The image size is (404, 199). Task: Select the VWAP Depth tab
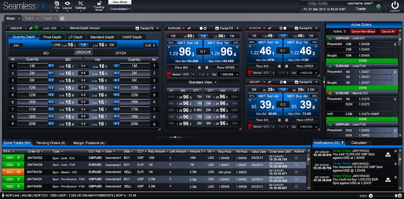click(x=131, y=37)
